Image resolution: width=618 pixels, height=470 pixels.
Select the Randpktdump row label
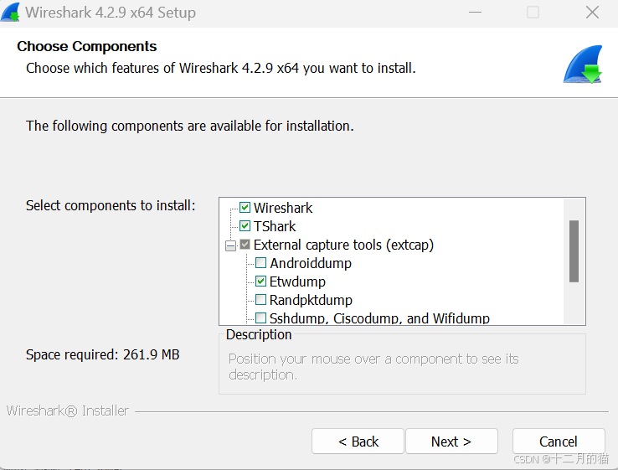311,300
